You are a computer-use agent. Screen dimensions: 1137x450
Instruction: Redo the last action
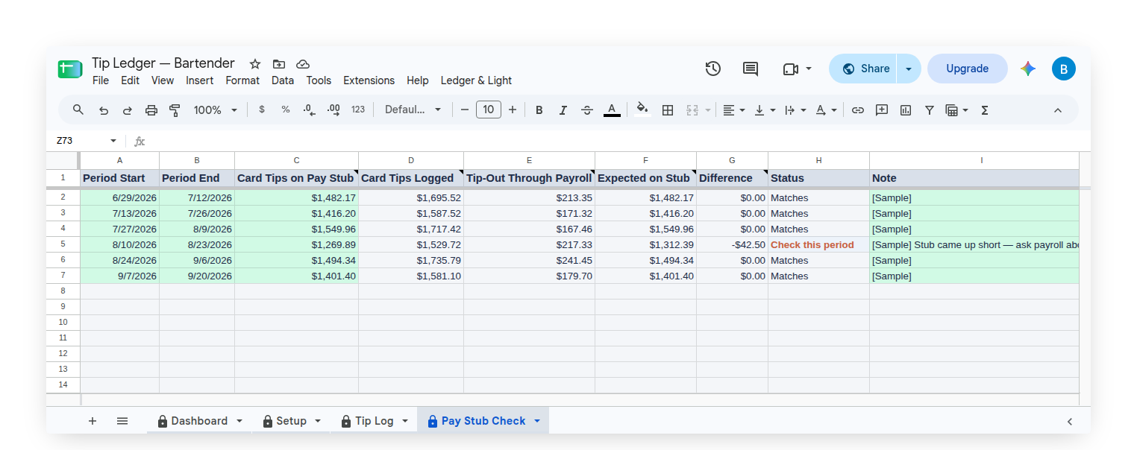[128, 110]
